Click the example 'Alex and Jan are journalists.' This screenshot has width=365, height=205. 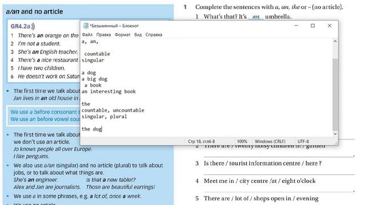(47, 187)
